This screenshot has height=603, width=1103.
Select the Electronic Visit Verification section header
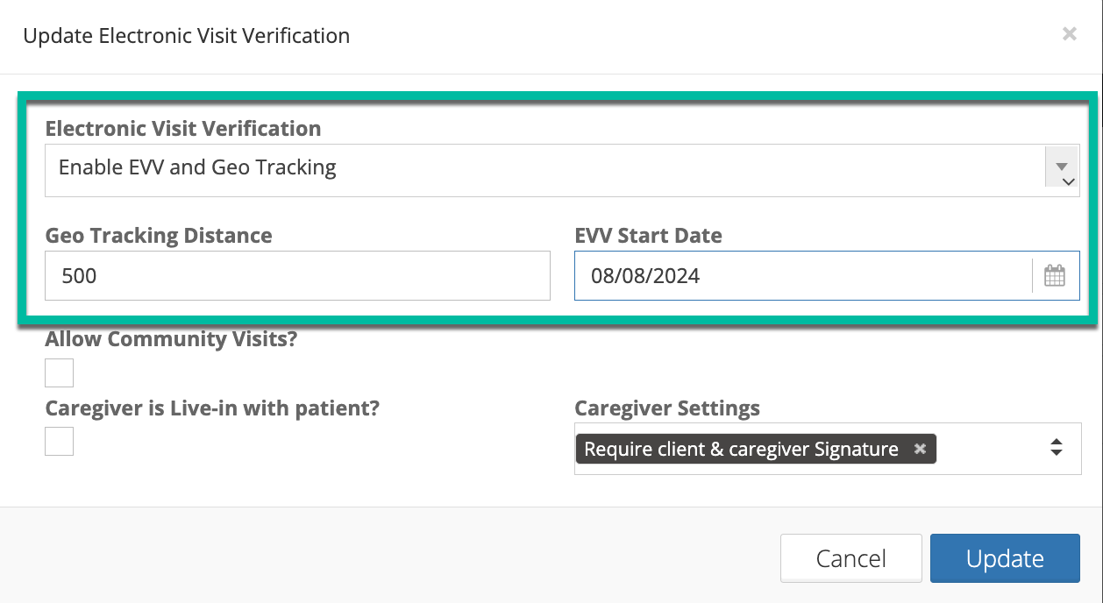[183, 128]
